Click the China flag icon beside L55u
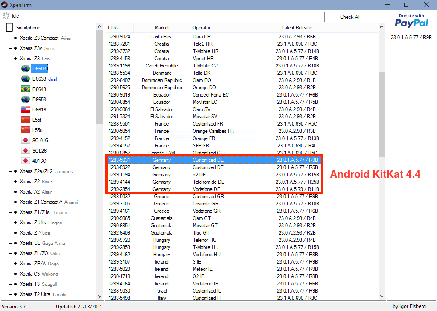This screenshot has width=437, height=311. pyautogui.click(x=26, y=130)
